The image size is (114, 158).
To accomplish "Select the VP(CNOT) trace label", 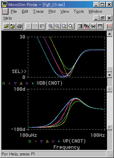I will [74, 141].
